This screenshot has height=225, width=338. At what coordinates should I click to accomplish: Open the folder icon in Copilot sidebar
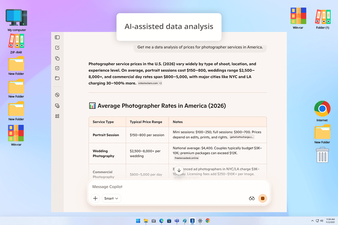(57, 78)
